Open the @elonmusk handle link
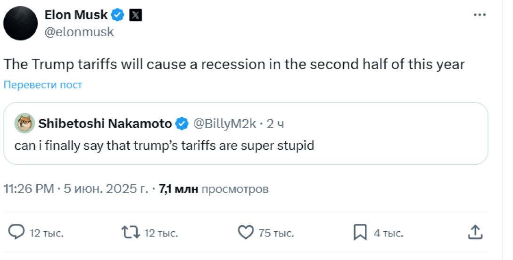513x260 pixels. point(79,32)
